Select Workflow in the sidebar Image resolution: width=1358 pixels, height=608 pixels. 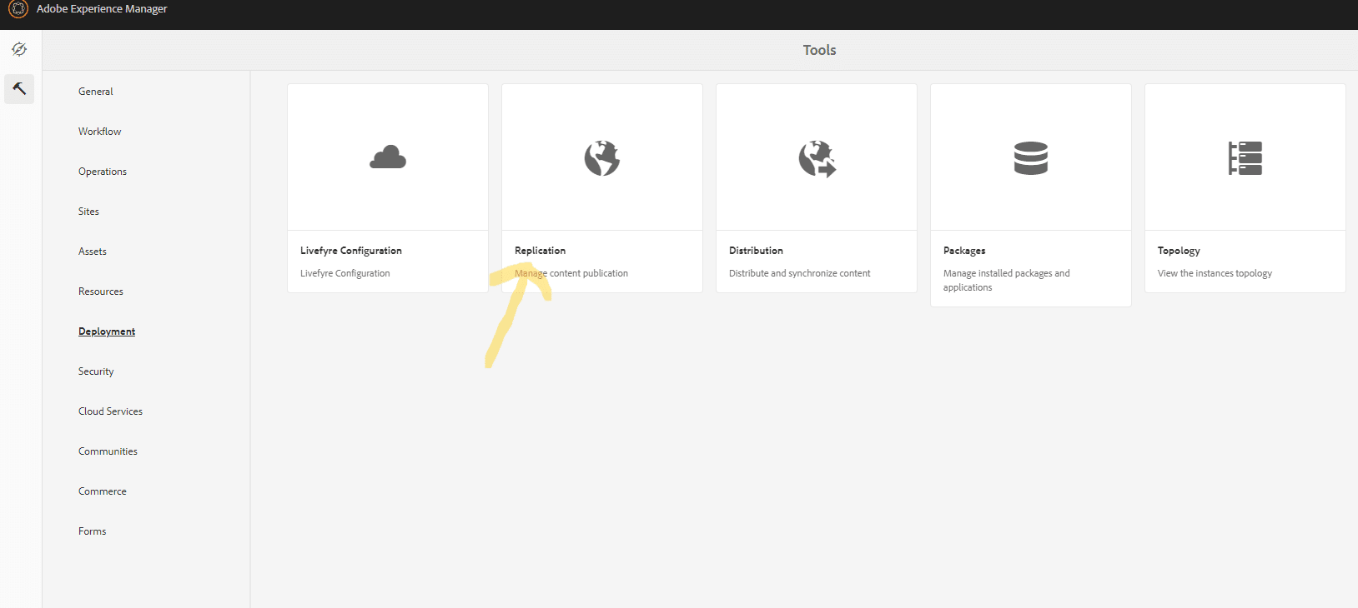coord(100,132)
